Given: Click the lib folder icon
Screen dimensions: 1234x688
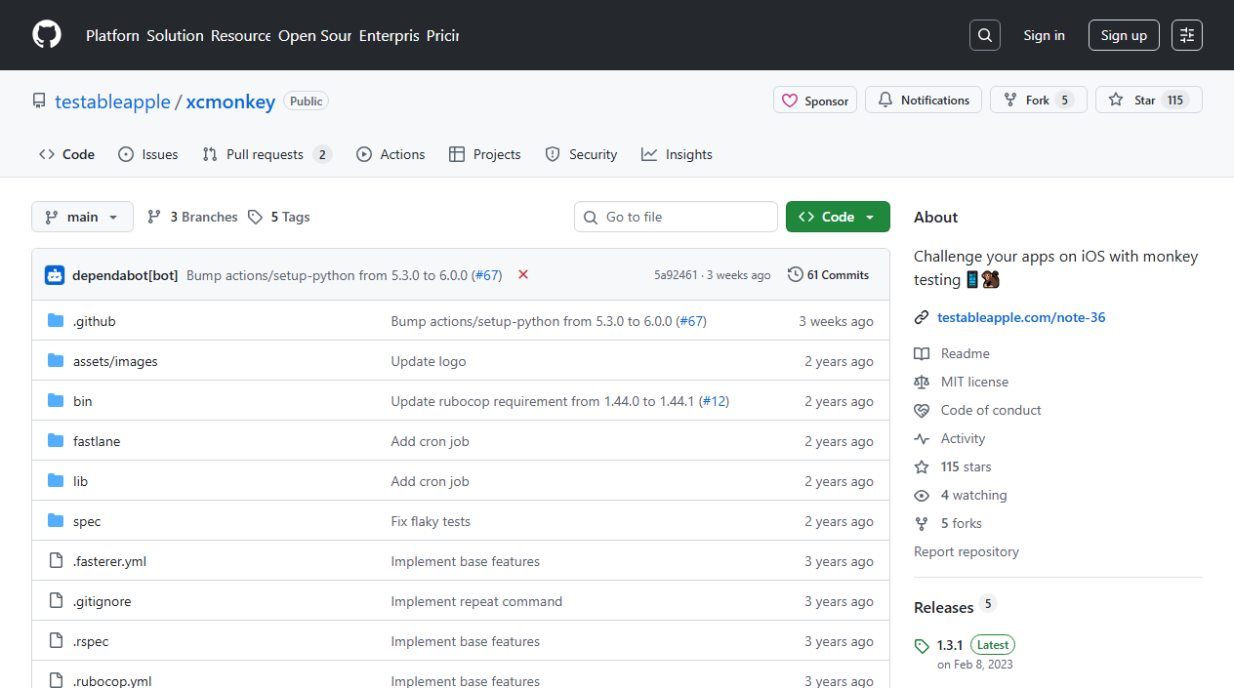Looking at the screenshot, I should [56, 481].
